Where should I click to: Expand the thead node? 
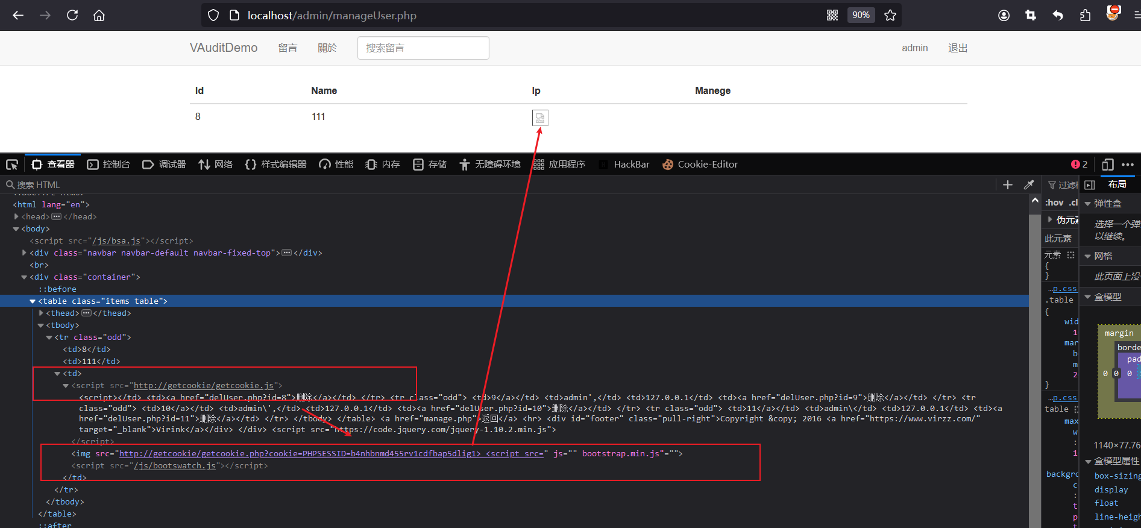[41, 313]
